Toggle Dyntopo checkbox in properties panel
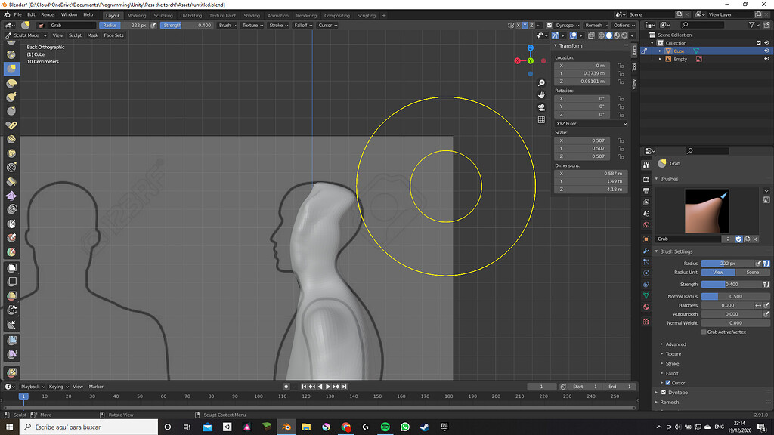The width and height of the screenshot is (774, 435). pyautogui.click(x=664, y=393)
